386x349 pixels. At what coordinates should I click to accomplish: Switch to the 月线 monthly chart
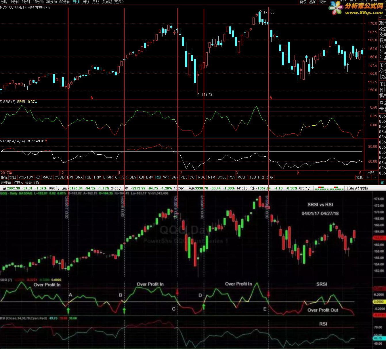click(x=96, y=2)
